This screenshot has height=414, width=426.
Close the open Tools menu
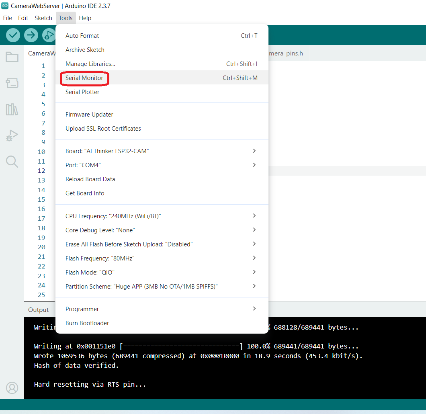[66, 18]
